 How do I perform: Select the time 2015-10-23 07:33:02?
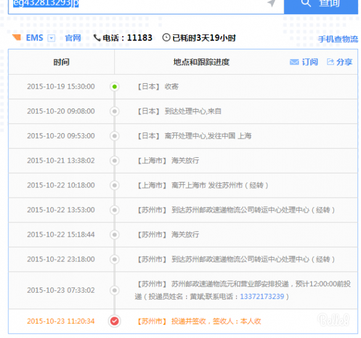(61, 290)
